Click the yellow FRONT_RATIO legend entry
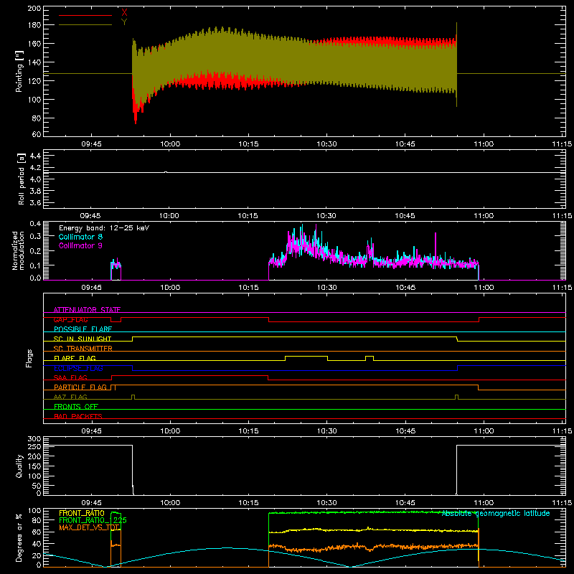Image resolution: width=574 pixels, height=574 pixels. coord(82,513)
